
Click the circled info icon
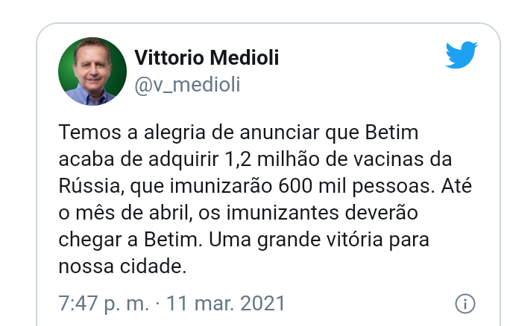(x=465, y=304)
